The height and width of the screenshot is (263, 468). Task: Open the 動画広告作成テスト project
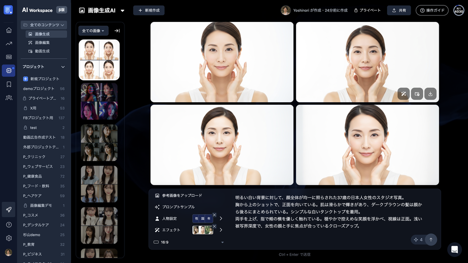pyautogui.click(x=44, y=137)
